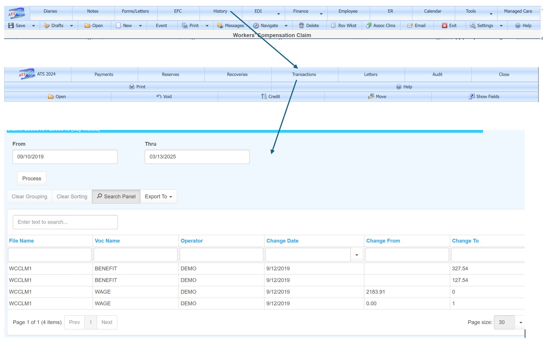
Task: Click the Move transaction icon
Action: pos(371,96)
